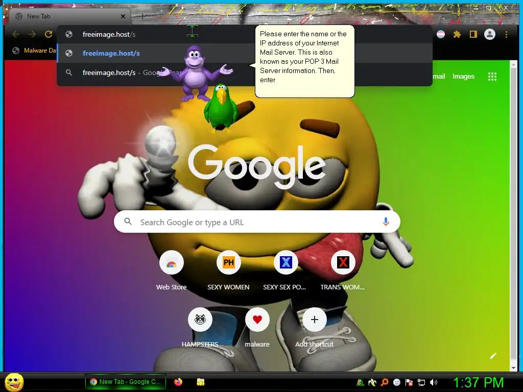Click the browser forward arrow
Screen dimensions: 523x392
(x=32, y=34)
